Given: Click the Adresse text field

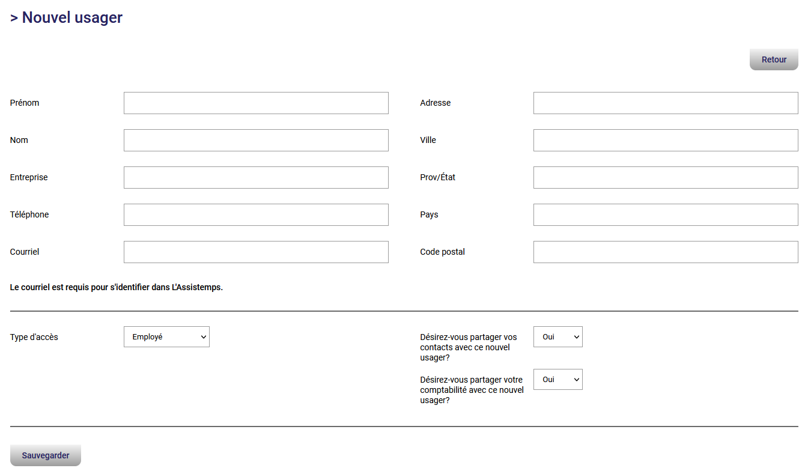Looking at the screenshot, I should pos(666,103).
